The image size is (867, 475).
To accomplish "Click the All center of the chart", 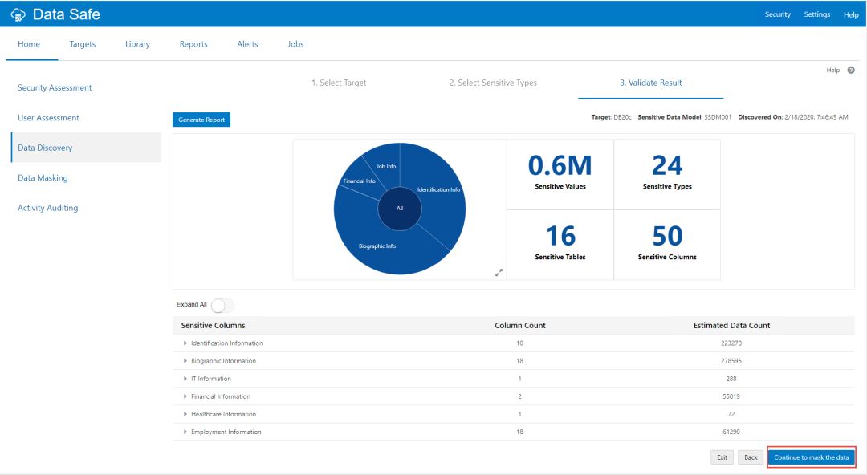I will click(x=400, y=209).
